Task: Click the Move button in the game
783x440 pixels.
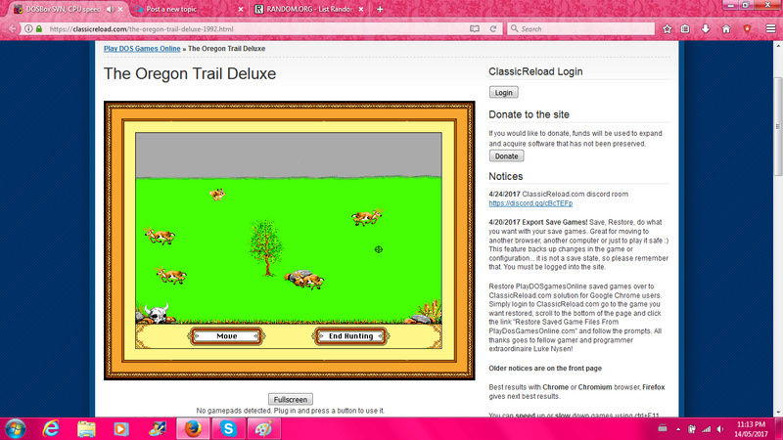Action: pos(227,336)
